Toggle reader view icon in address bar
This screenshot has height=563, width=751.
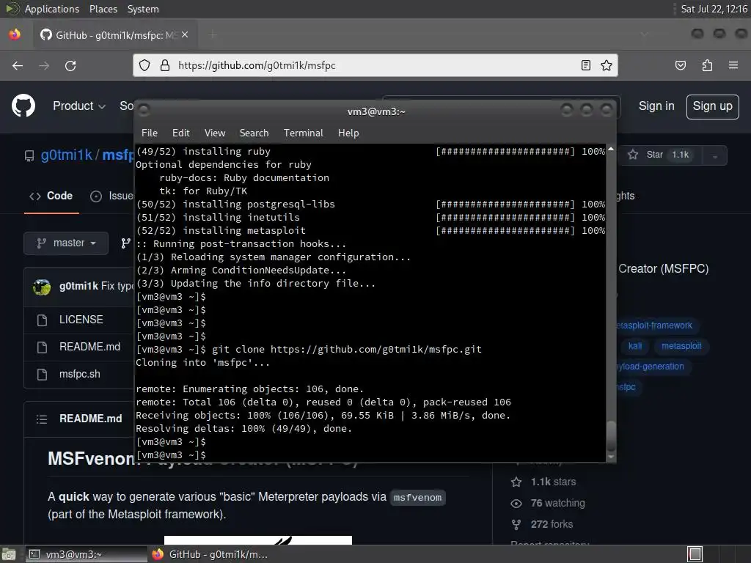coord(585,65)
